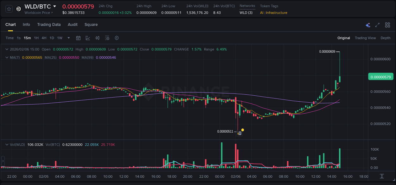Open the Worldcoin Price link
Image resolution: width=396 pixels, height=185 pixels.
(38, 13)
